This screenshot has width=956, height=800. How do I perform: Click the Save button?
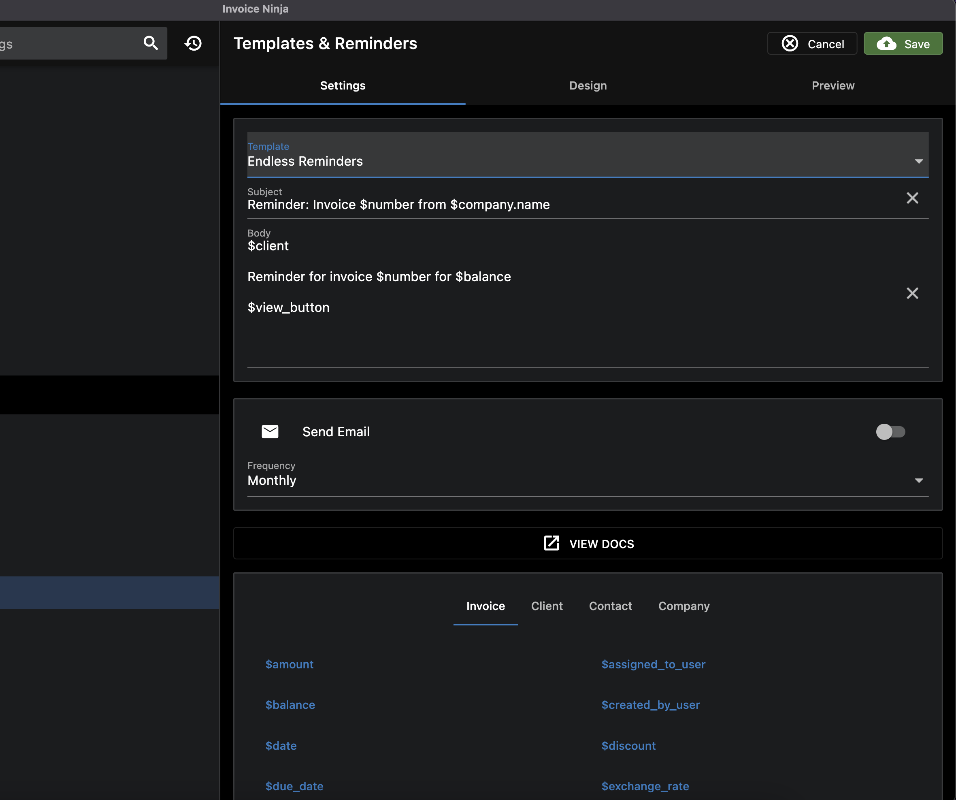[x=903, y=44]
